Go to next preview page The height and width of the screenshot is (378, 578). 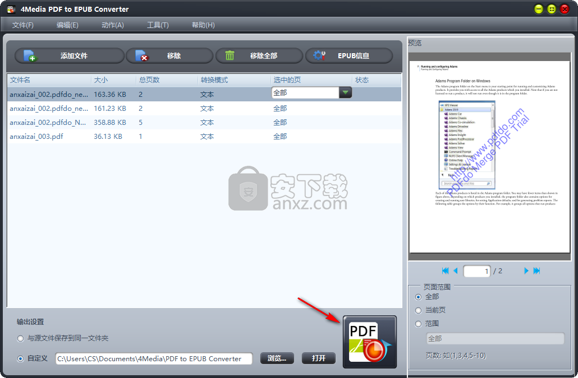[526, 271]
